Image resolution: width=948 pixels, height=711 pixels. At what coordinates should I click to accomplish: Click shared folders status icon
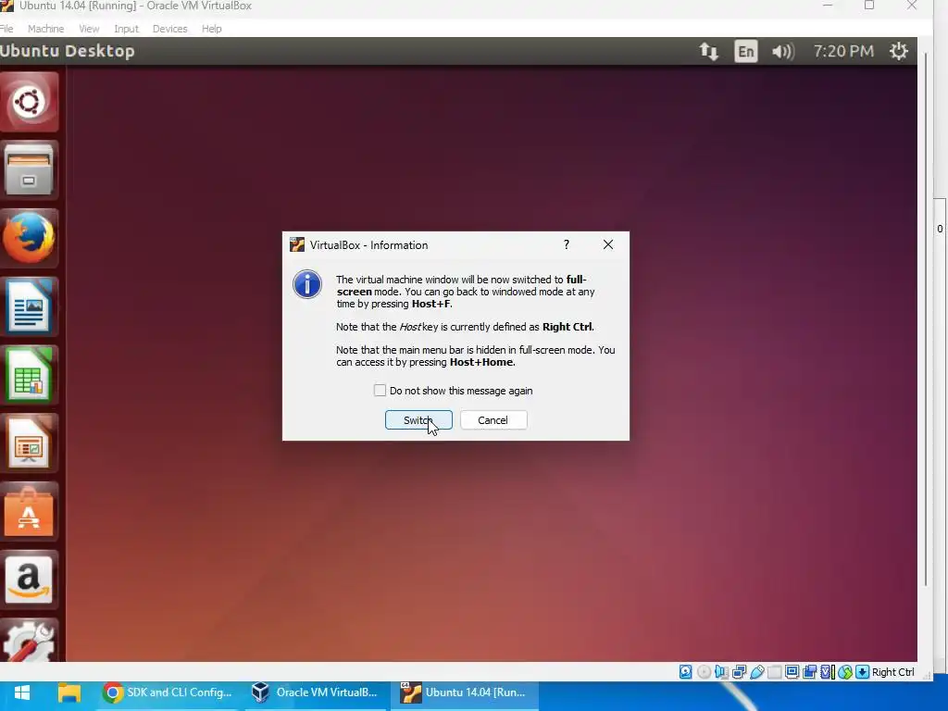(x=775, y=672)
